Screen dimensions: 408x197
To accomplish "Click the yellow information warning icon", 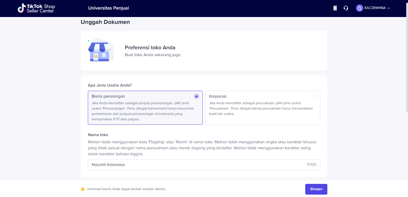I will tap(83, 189).
